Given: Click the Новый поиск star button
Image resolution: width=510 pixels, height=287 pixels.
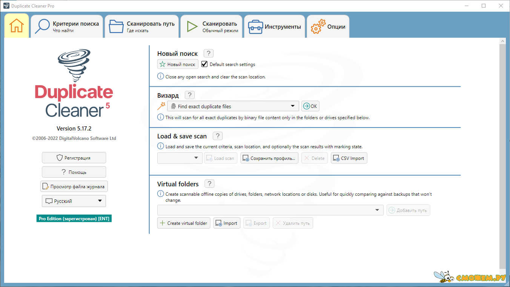Looking at the screenshot, I should (178, 64).
